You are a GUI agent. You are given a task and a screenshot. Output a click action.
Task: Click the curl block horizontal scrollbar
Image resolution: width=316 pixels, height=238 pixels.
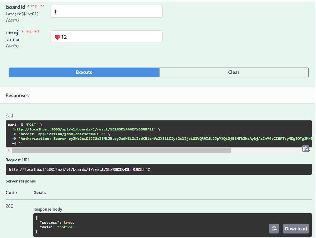click(x=121, y=150)
